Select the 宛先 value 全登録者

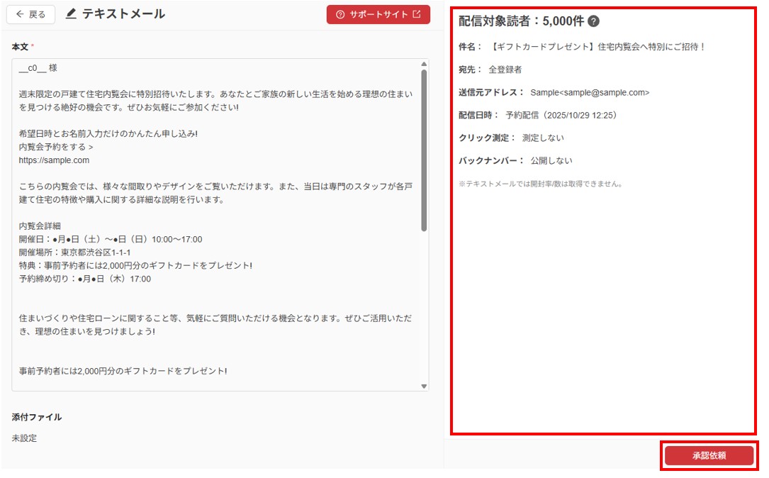click(x=505, y=70)
